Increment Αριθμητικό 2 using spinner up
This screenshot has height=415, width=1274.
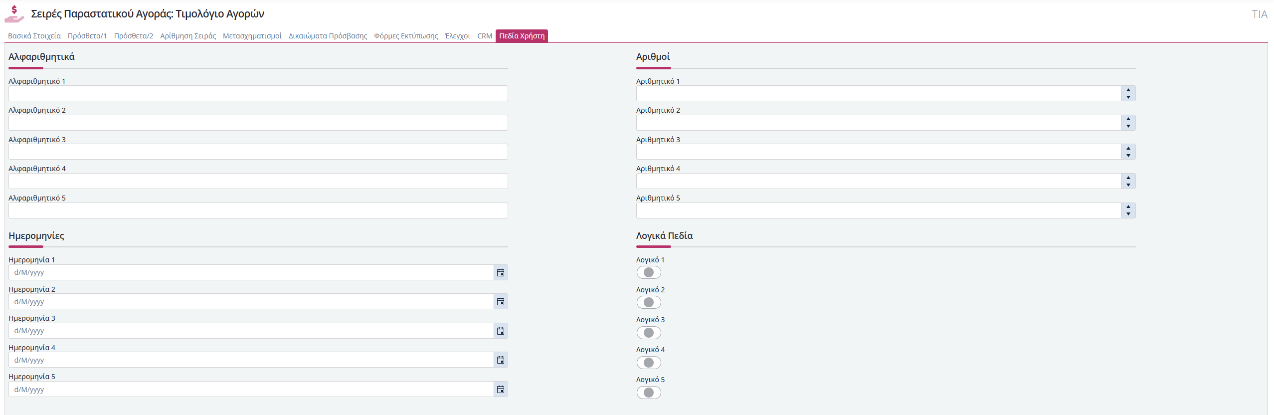1128,119
